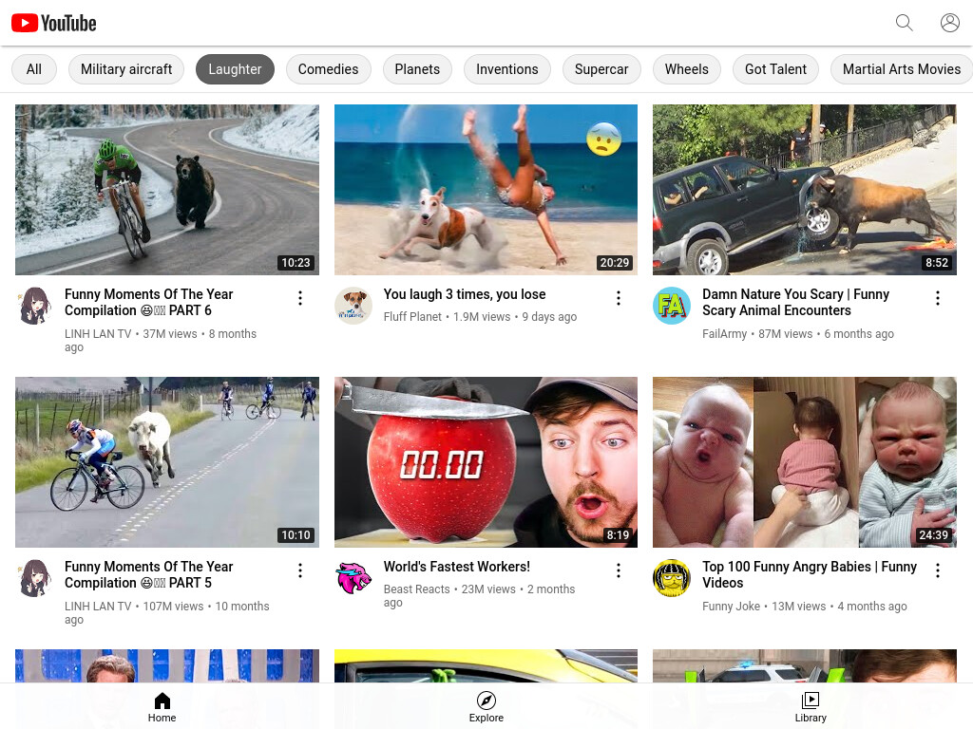Open more options for Funny Moments PART 6
Image resolution: width=973 pixels, height=729 pixels.
click(300, 298)
